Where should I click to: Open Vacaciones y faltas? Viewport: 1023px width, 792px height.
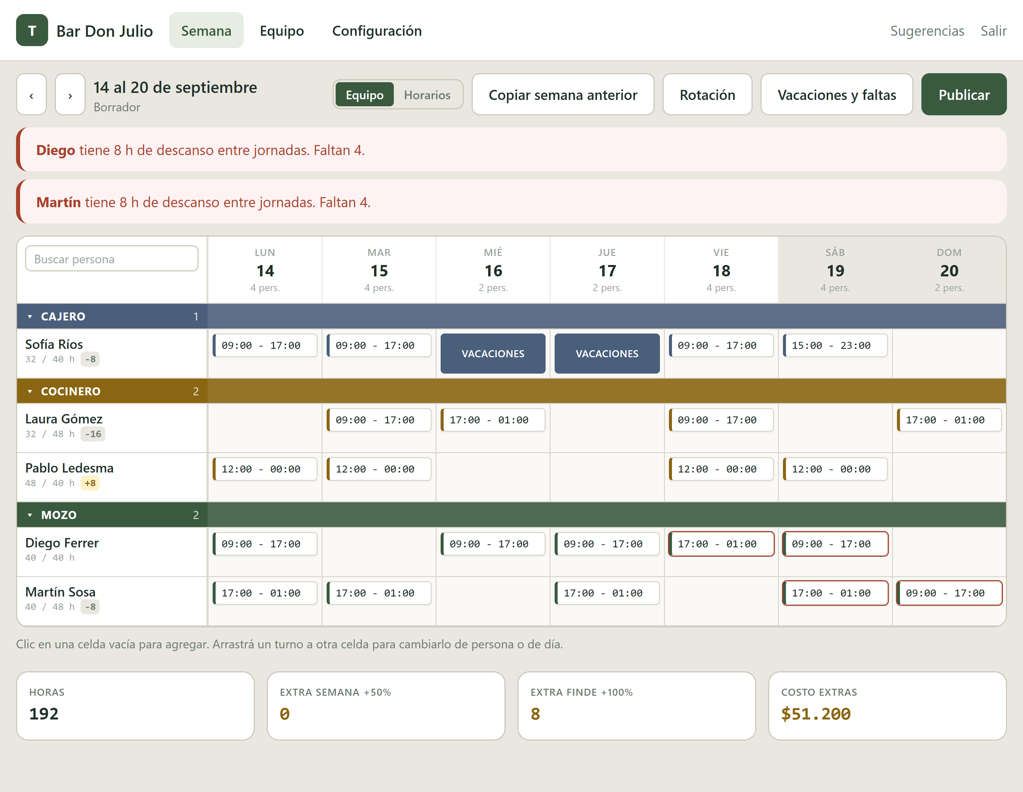pos(836,95)
